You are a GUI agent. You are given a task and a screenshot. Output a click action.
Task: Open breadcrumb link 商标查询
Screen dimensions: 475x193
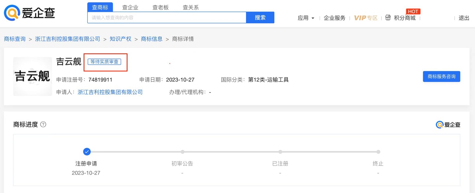(x=15, y=39)
